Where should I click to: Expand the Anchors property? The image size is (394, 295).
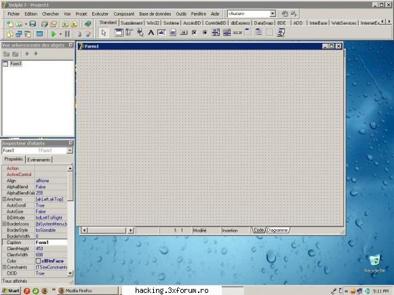[x=4, y=199]
